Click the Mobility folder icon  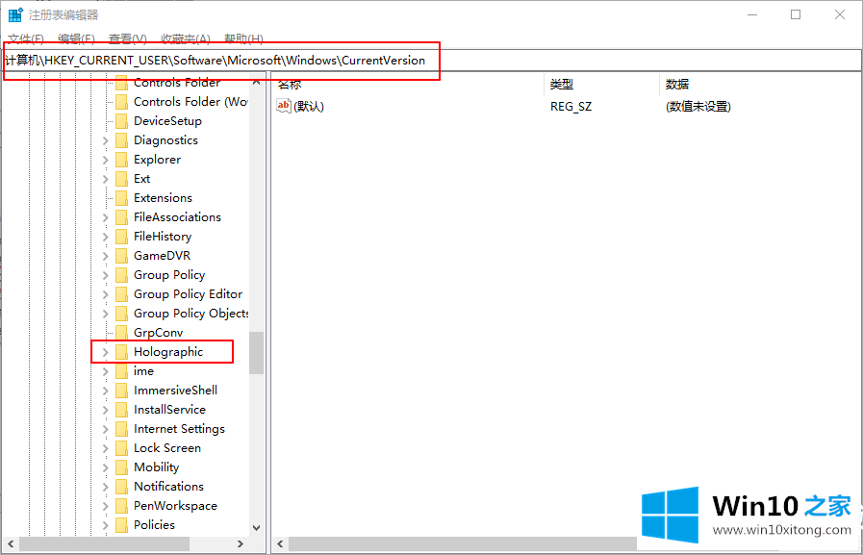coord(121,467)
